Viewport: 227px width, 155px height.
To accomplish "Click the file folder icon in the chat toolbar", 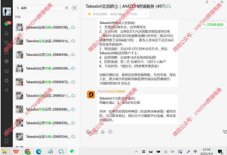I will tap(95, 132).
